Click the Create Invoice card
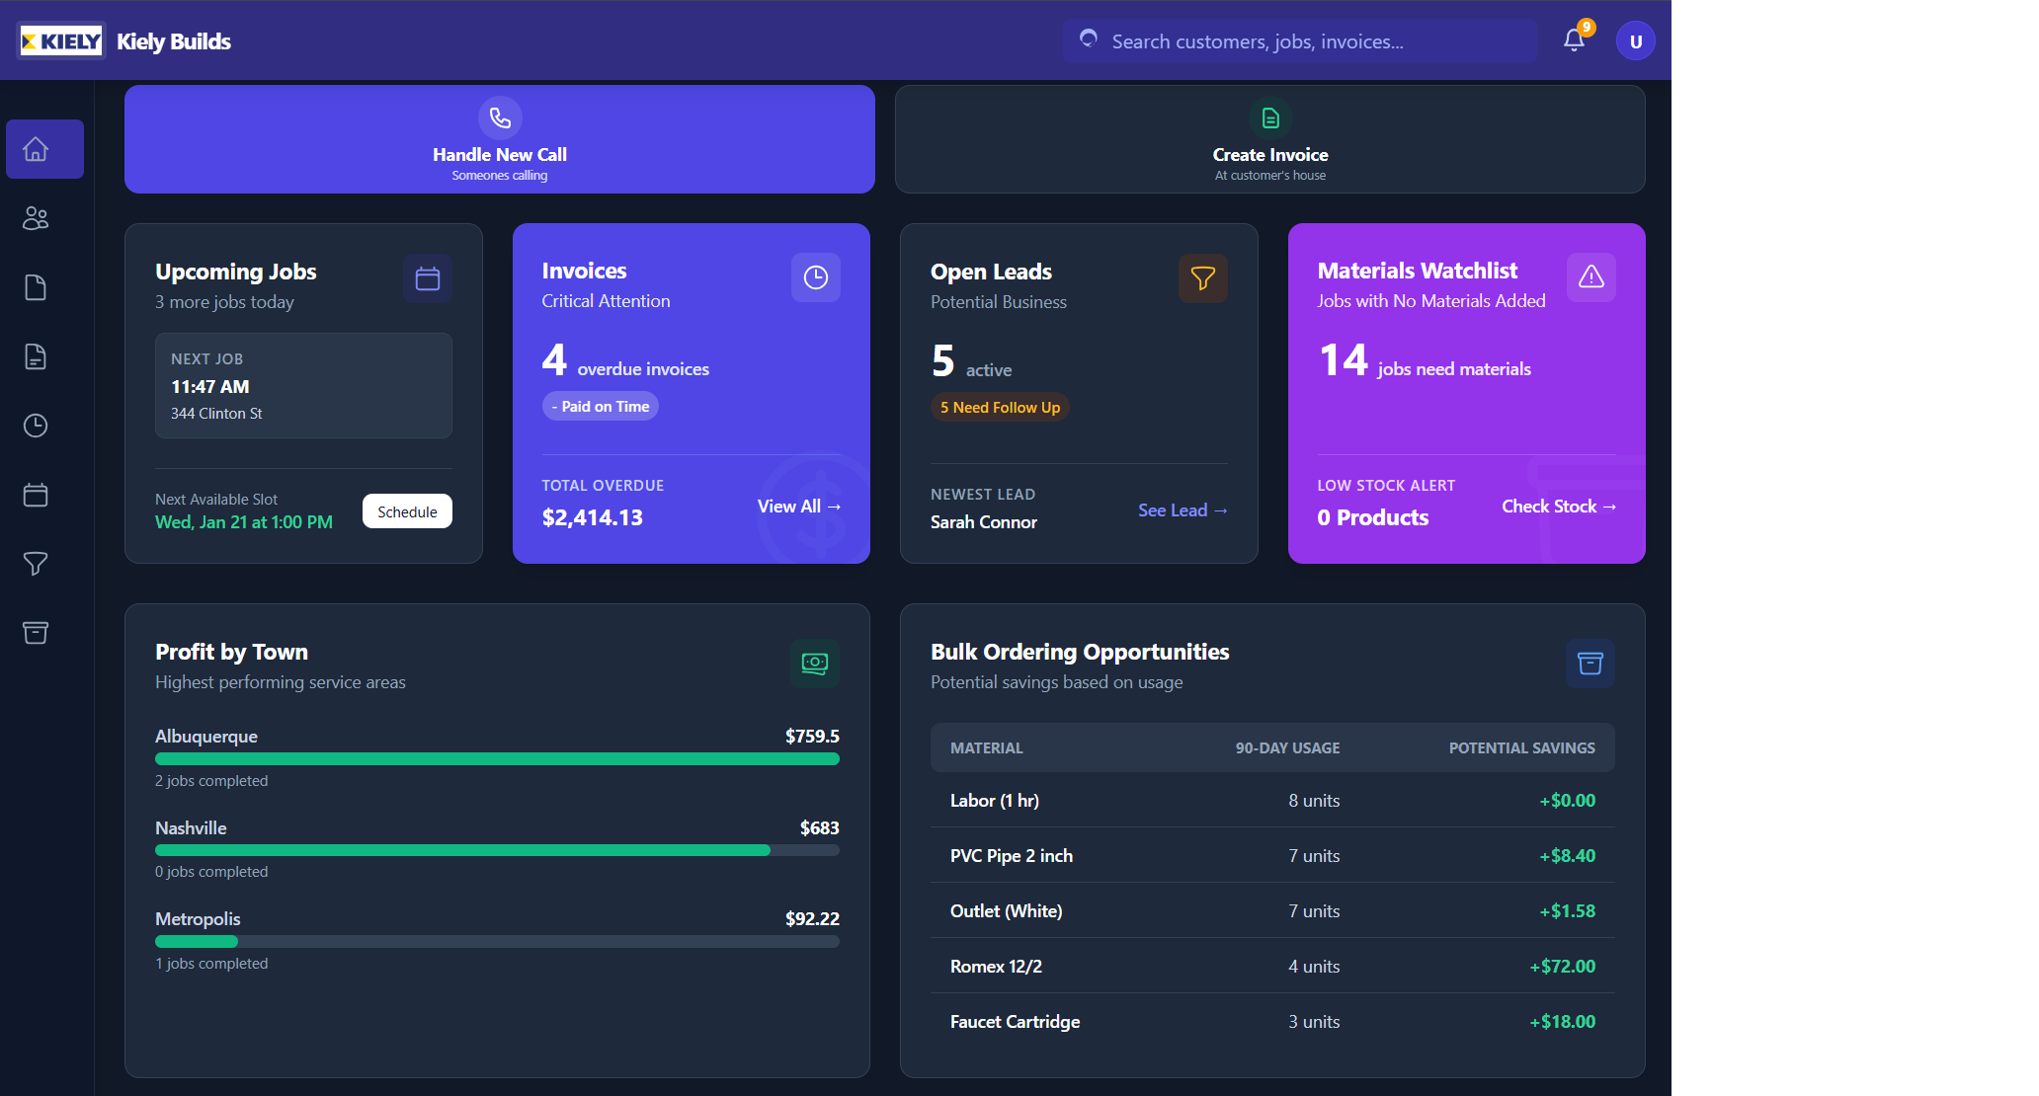Image resolution: width=2039 pixels, height=1096 pixels. (1269, 139)
